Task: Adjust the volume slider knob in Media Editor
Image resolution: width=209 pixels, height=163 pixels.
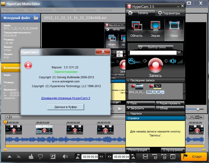Action: point(198,109)
